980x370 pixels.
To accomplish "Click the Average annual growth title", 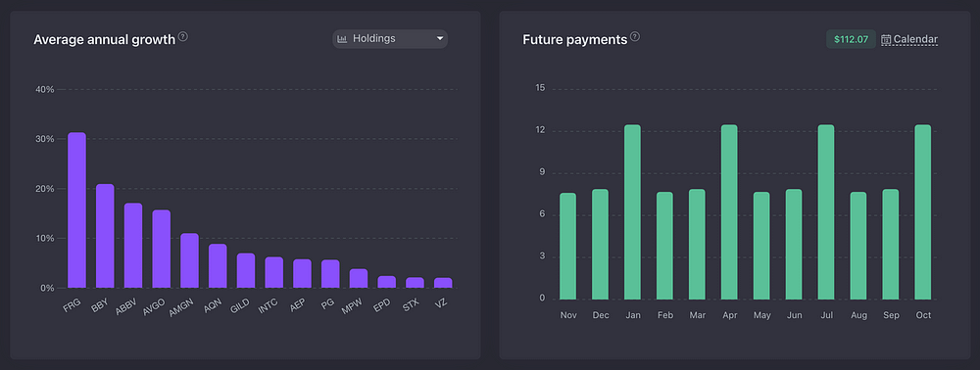I will [x=105, y=40].
